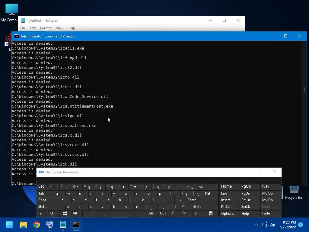Open the Windows Start menu
The height and width of the screenshot is (232, 309).
[10, 224]
